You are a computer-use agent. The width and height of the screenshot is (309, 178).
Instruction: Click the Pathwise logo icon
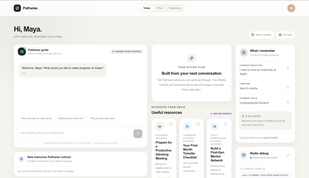(x=17, y=8)
